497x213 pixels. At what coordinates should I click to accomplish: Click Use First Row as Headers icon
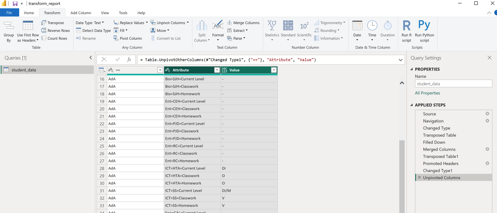tap(28, 26)
